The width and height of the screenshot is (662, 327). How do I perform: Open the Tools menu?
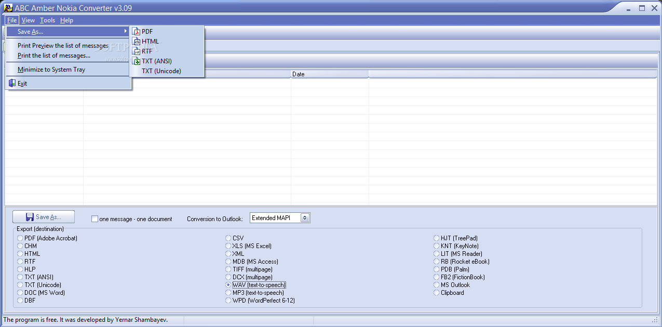[x=47, y=20]
